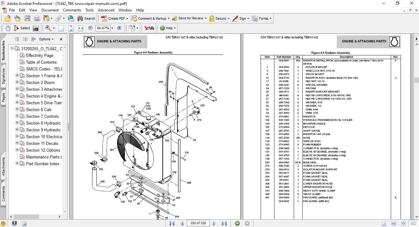419x227 pixels.
Task: Click the Search button
Action: click(x=86, y=18)
